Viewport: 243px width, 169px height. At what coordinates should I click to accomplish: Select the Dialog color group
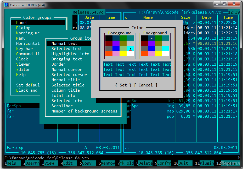[23, 28]
